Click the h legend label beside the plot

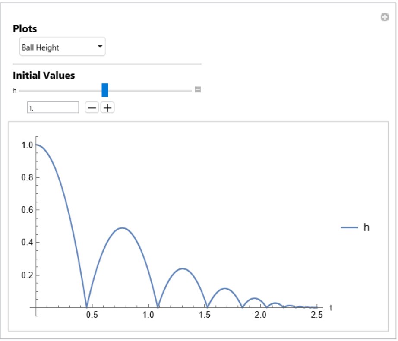click(366, 227)
